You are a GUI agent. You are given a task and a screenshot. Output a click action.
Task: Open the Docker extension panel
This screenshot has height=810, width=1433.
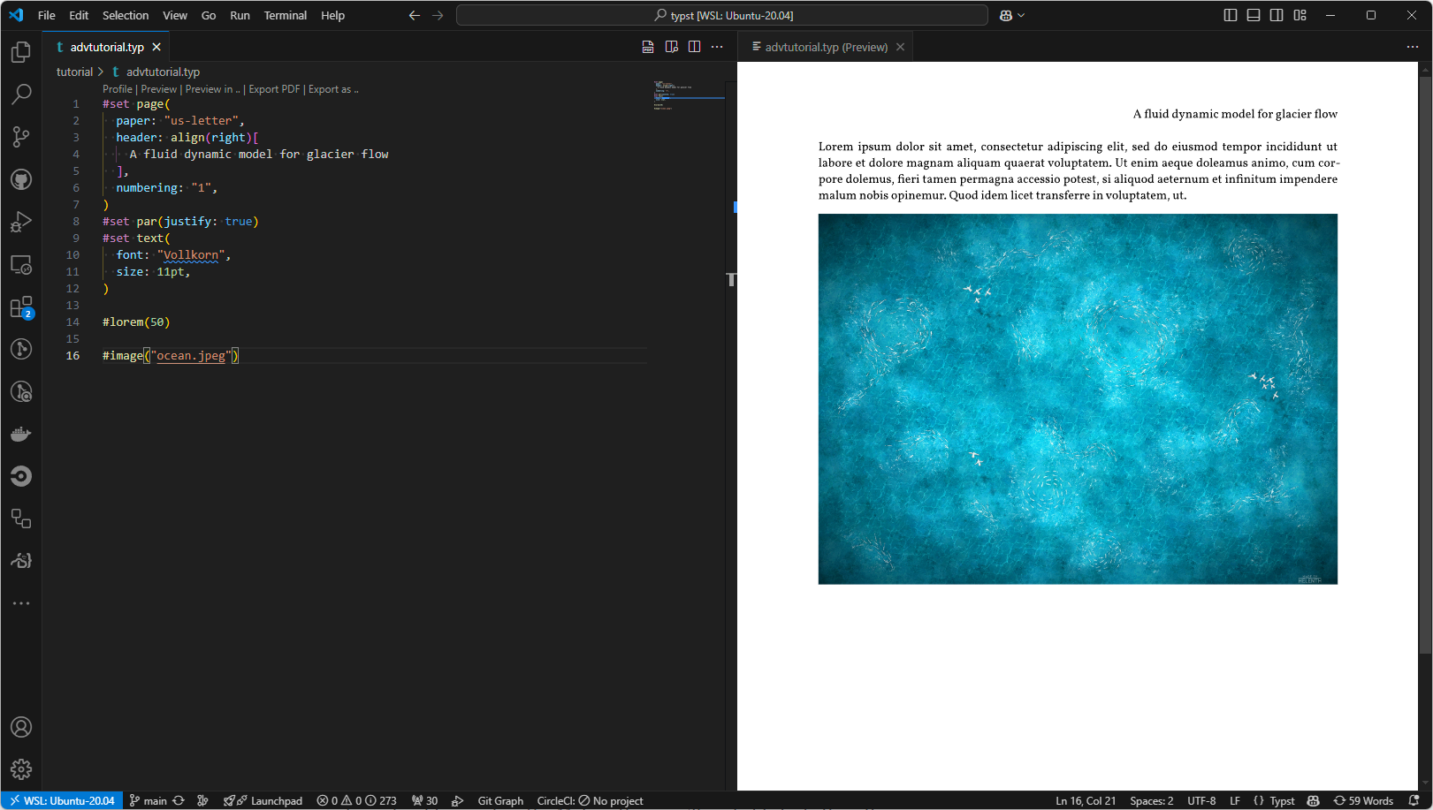point(21,434)
